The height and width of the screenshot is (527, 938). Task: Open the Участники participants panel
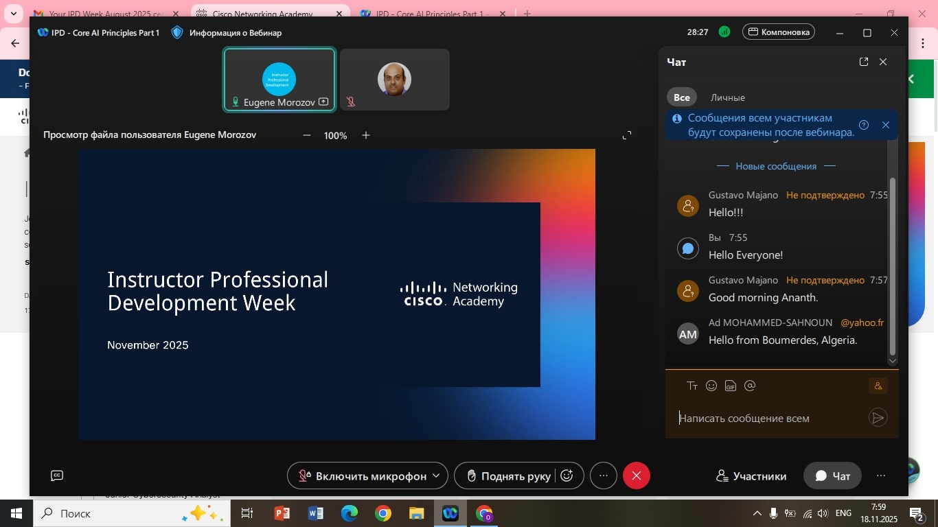[751, 476]
